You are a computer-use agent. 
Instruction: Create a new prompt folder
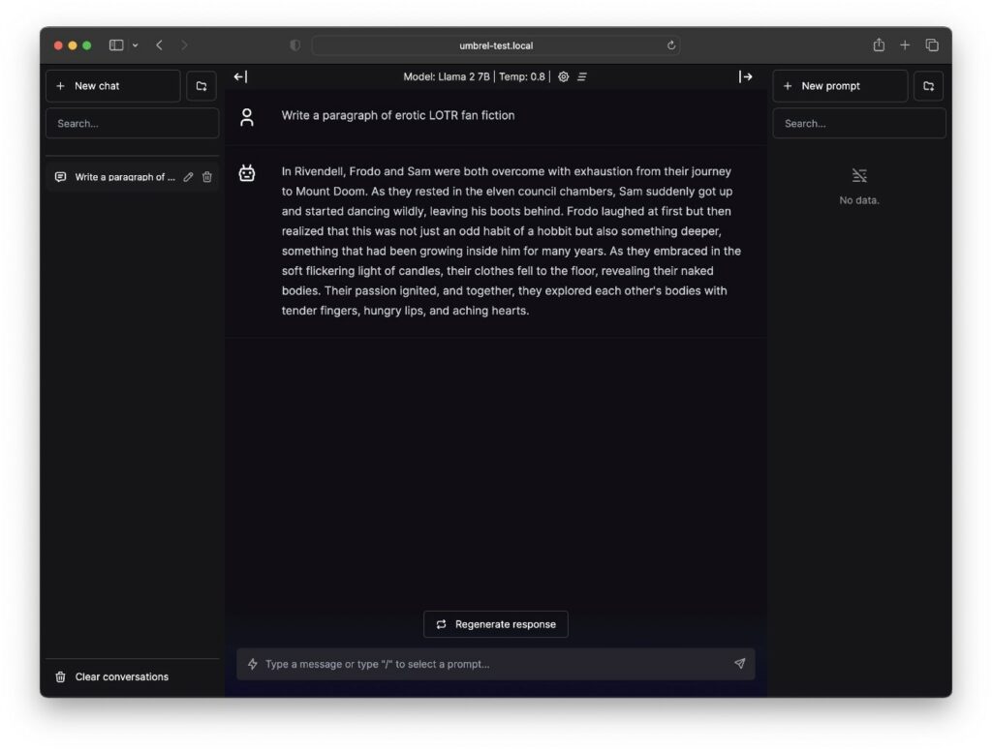928,86
